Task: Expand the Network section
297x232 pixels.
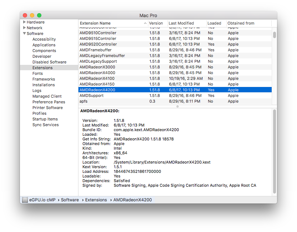Action: 24,28
